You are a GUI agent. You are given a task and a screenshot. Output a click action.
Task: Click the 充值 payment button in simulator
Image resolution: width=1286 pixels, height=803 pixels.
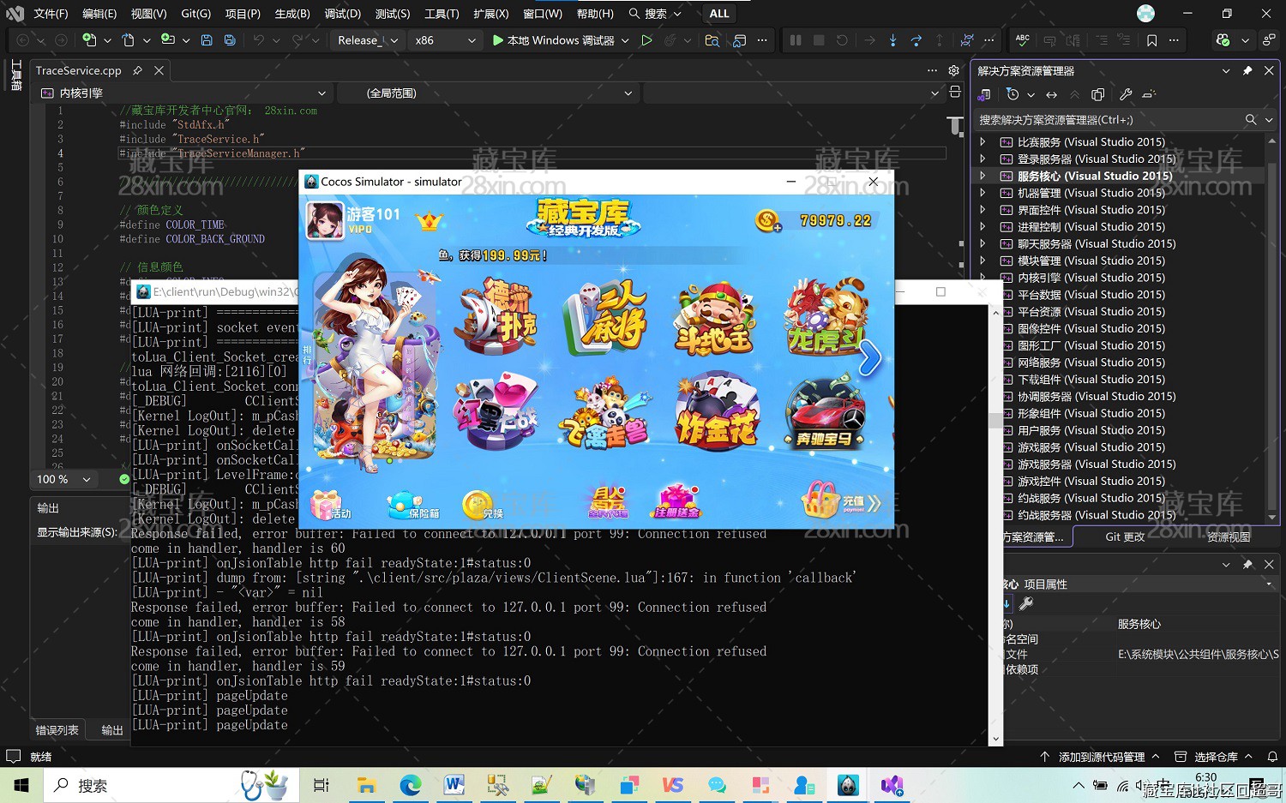(x=840, y=502)
